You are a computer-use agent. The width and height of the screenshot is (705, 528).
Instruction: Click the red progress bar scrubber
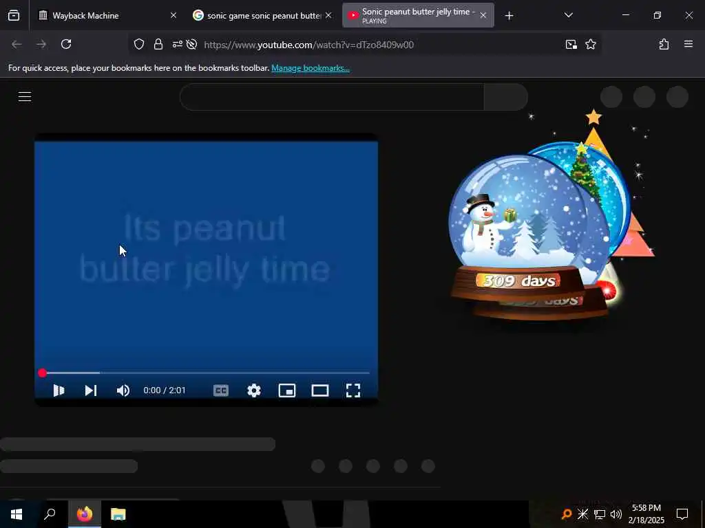tap(42, 373)
